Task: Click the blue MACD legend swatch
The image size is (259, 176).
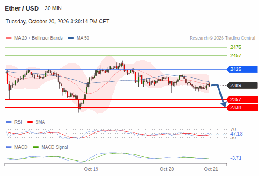Action: (9, 147)
